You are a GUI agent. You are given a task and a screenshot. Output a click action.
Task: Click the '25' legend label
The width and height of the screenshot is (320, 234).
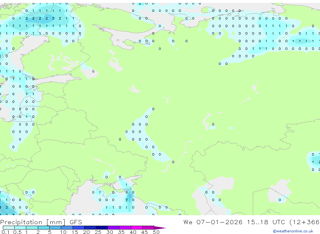pos(98,232)
